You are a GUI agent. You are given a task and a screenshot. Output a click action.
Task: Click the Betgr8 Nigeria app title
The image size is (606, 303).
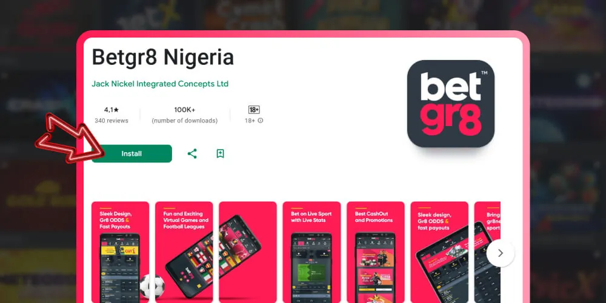[x=162, y=58]
